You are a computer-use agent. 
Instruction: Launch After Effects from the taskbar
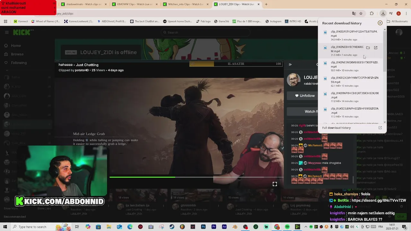click(224, 227)
